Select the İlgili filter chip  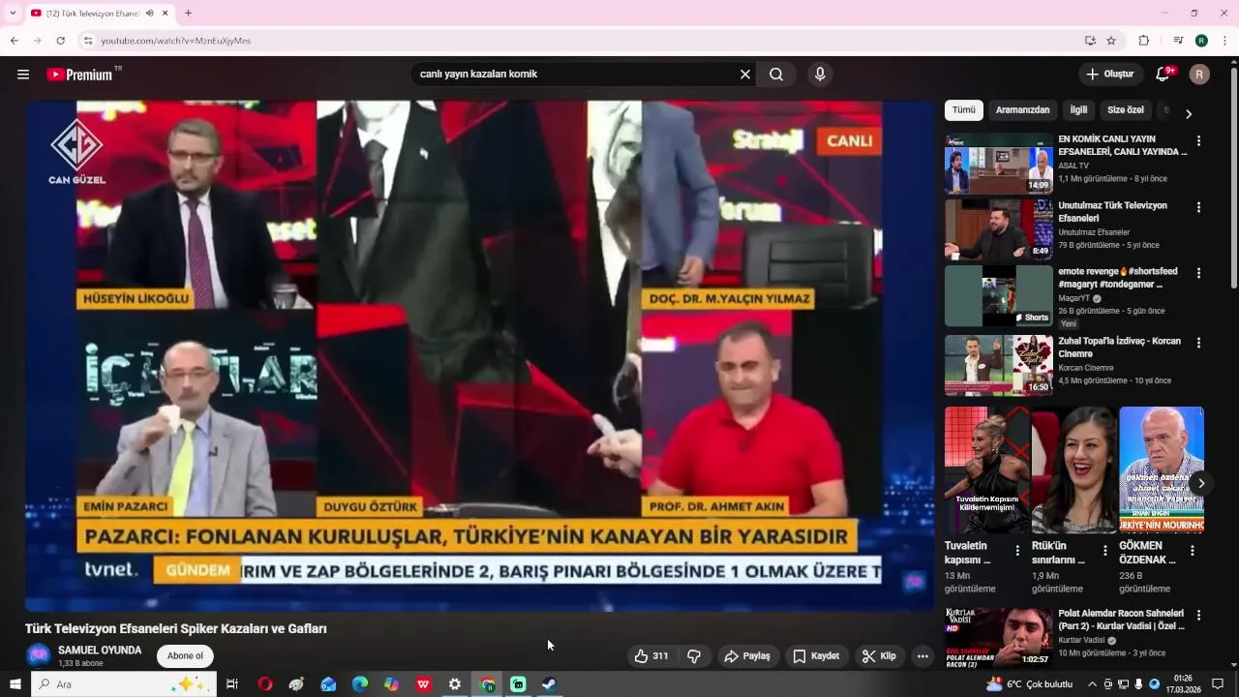pos(1078,110)
